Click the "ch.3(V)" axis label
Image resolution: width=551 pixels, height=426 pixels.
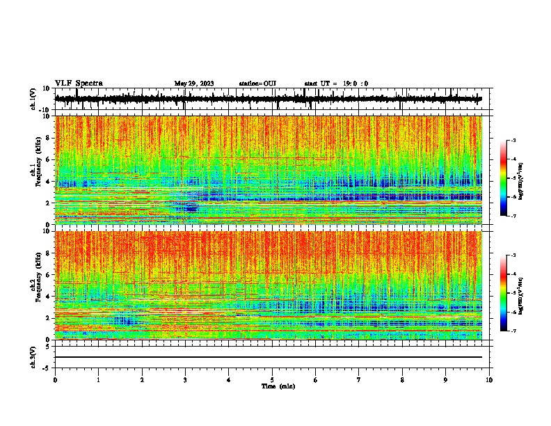33,357
